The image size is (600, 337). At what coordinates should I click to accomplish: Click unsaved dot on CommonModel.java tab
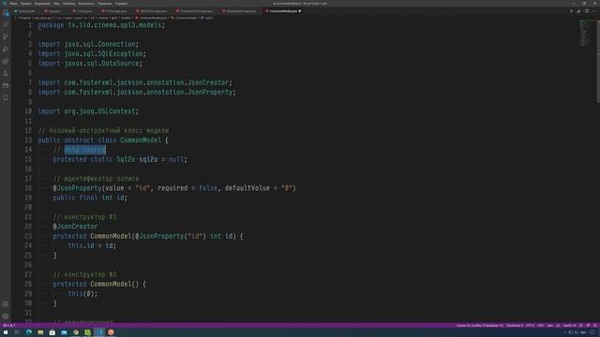pyautogui.click(x=300, y=11)
